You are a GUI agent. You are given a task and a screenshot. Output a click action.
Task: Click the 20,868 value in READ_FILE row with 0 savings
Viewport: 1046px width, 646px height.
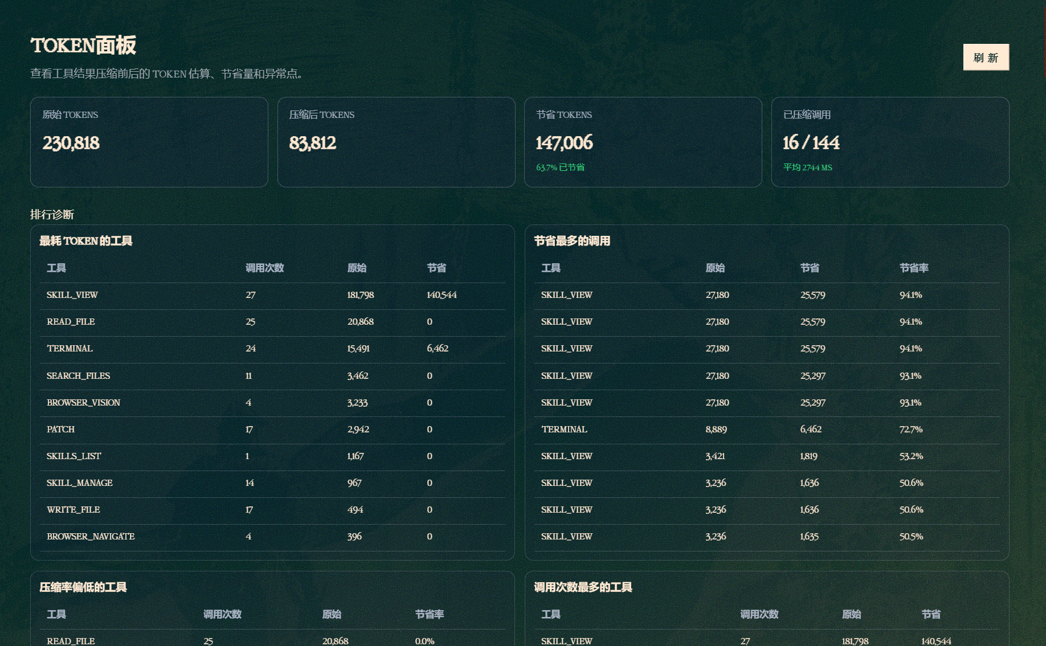[x=361, y=322]
